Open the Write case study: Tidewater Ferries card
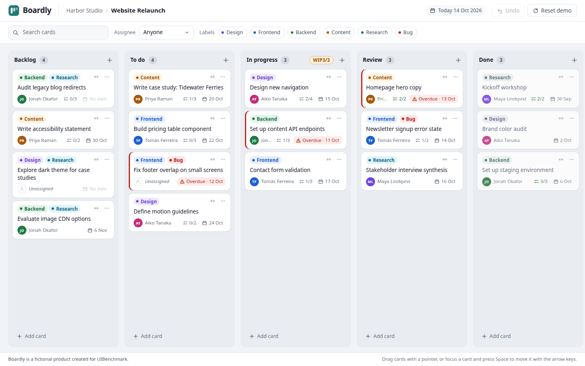Image resolution: width=585 pixels, height=366 pixels. [x=180, y=89]
